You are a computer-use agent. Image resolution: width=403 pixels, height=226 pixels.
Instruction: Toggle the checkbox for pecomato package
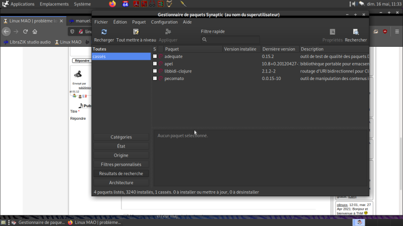(x=155, y=79)
